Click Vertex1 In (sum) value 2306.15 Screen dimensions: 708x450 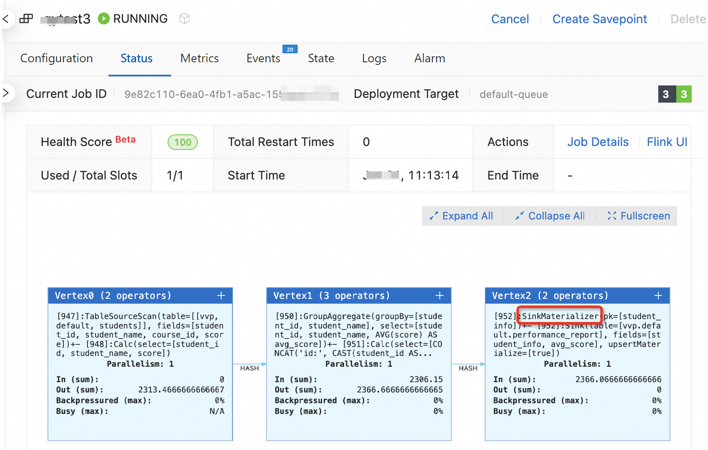(x=426, y=380)
